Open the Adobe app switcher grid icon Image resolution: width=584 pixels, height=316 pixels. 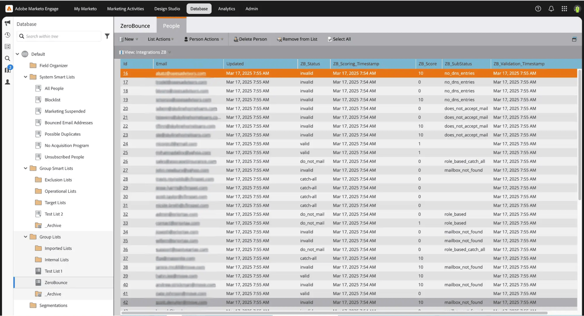(x=564, y=9)
